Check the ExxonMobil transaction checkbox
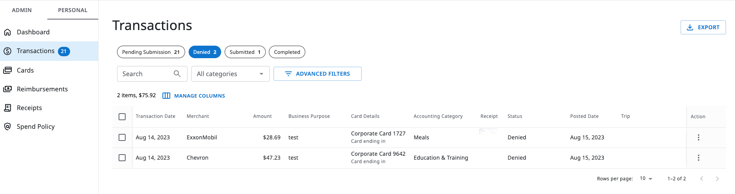The width and height of the screenshot is (735, 194). click(122, 137)
